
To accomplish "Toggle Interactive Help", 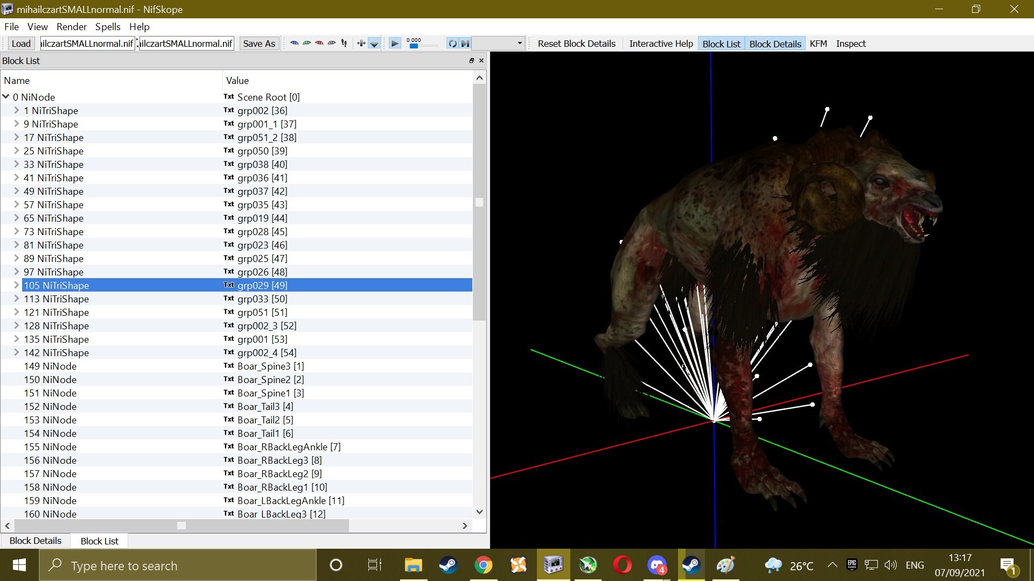I will pos(661,44).
